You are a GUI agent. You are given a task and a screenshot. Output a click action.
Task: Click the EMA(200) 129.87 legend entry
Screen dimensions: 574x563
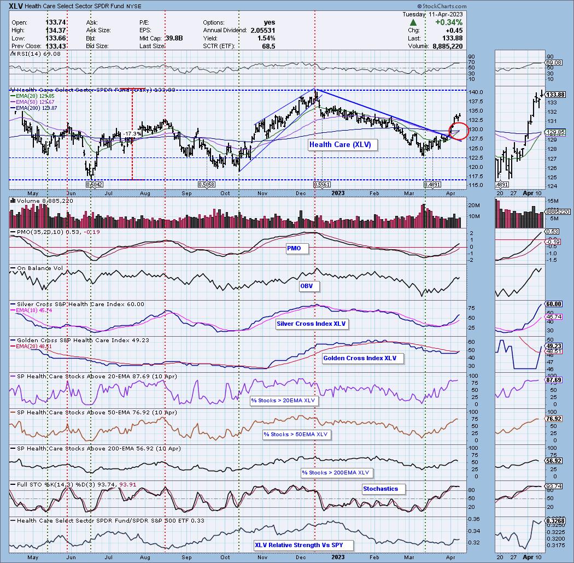coord(34,108)
